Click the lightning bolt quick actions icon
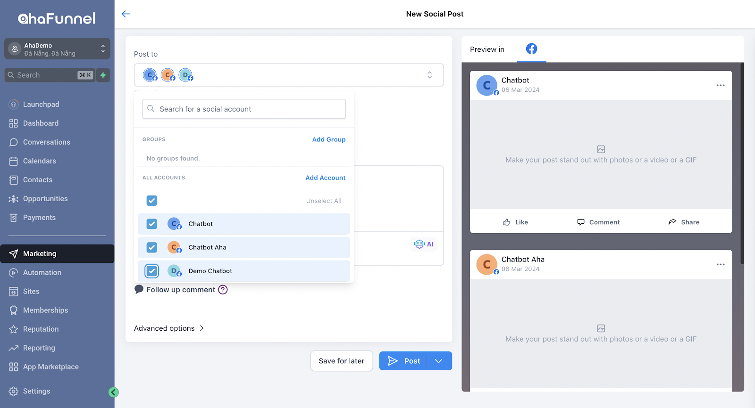This screenshot has width=755, height=408. pos(103,75)
